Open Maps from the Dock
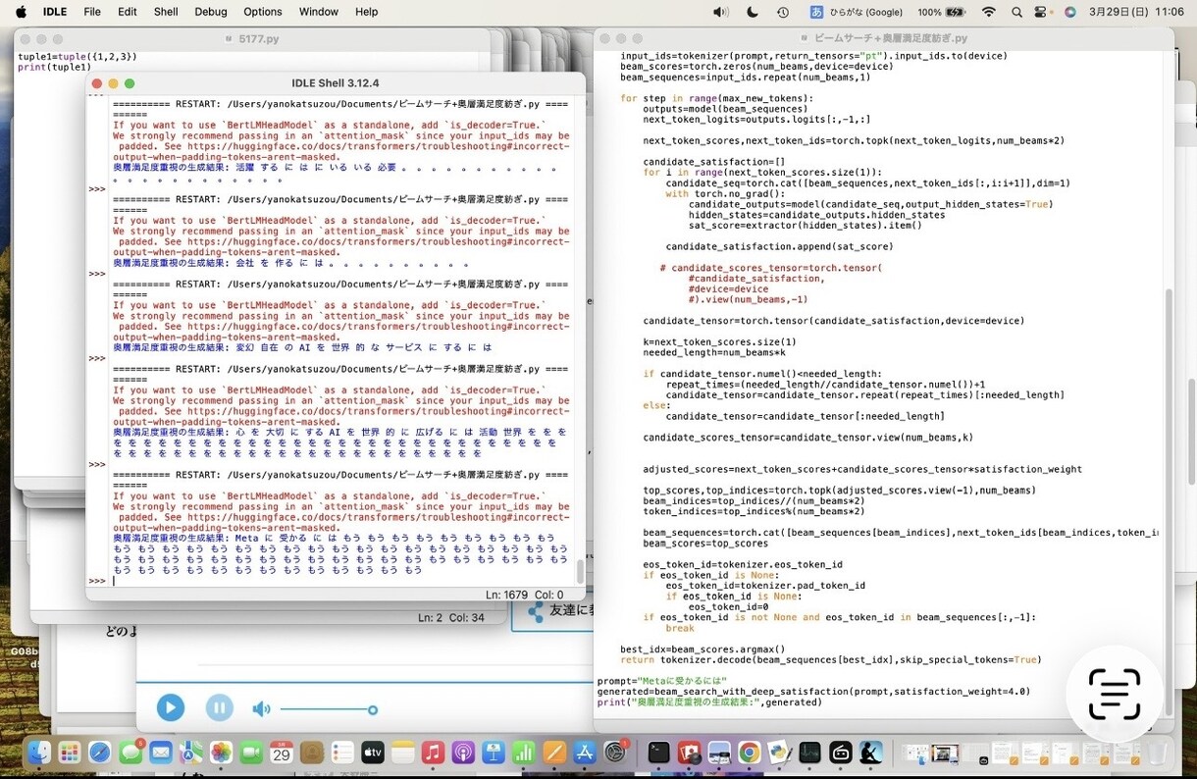 pos(191,753)
